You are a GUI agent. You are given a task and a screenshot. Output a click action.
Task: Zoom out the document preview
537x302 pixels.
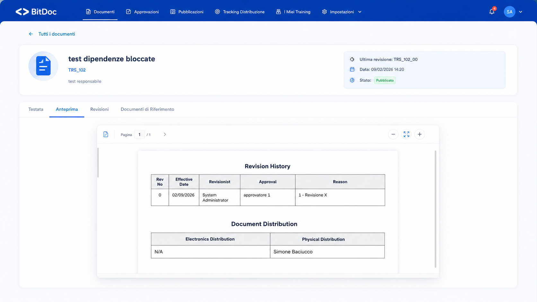(x=393, y=134)
